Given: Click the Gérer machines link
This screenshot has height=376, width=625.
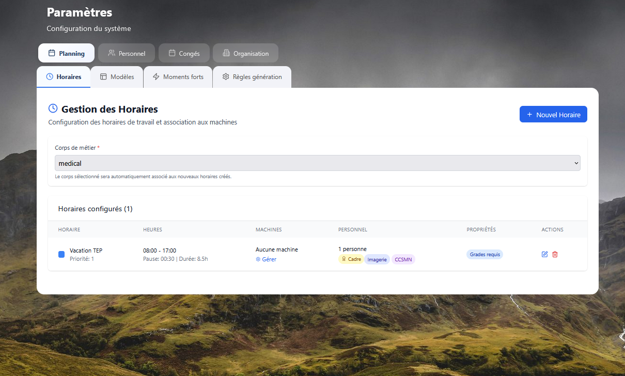Looking at the screenshot, I should pyautogui.click(x=266, y=259).
